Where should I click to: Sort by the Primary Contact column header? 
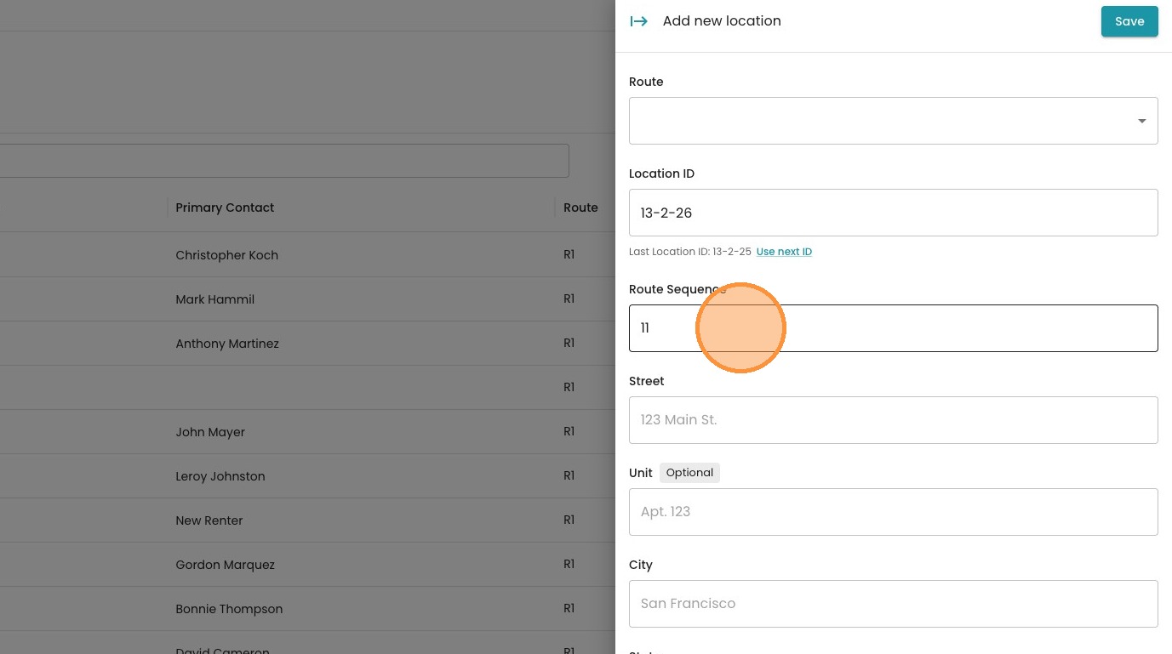point(225,208)
